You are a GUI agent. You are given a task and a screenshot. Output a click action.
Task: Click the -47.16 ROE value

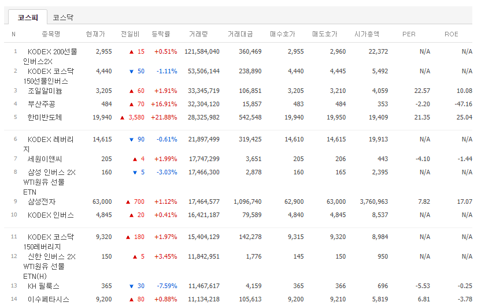pyautogui.click(x=464, y=104)
